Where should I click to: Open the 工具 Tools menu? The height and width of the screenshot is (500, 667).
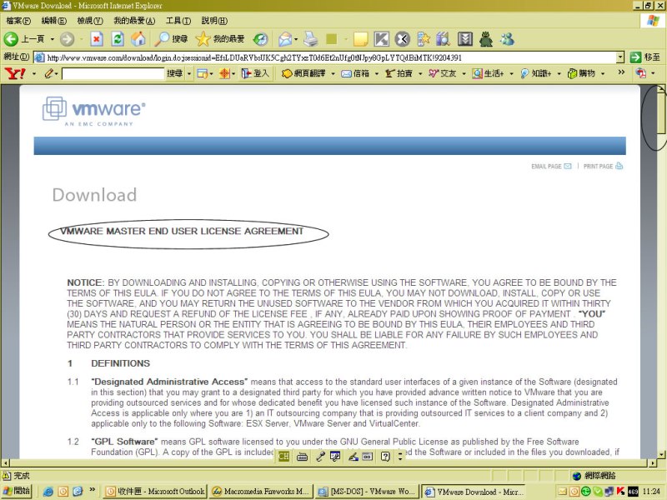pos(178,20)
